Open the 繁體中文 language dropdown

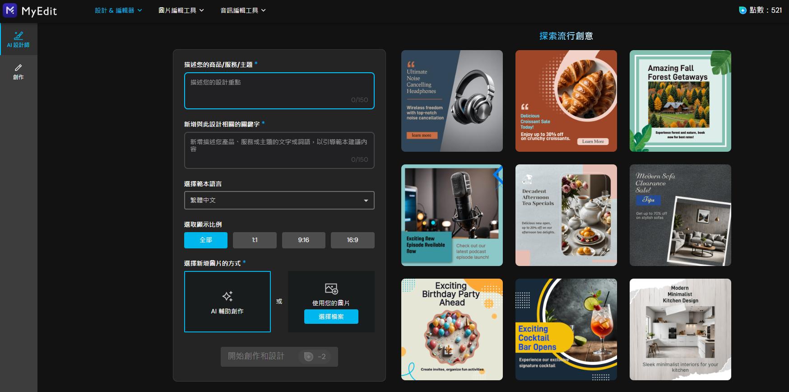click(279, 201)
